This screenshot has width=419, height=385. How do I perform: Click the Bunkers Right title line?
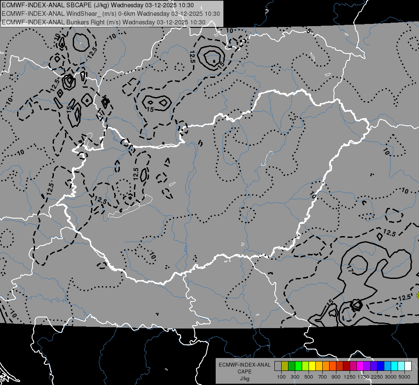(x=104, y=22)
